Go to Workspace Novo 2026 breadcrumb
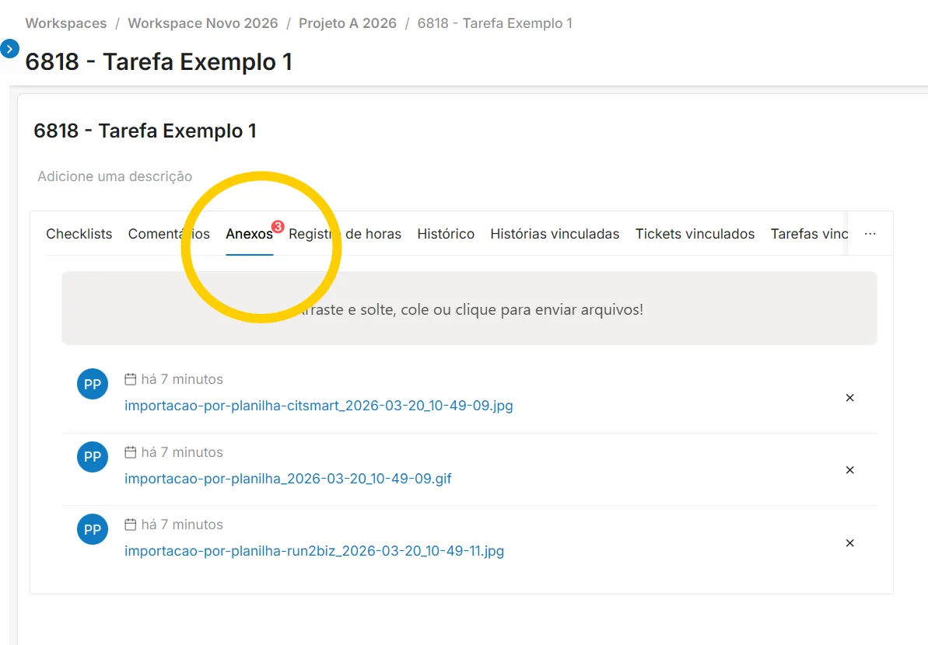Image resolution: width=928 pixels, height=645 pixels. click(x=202, y=23)
